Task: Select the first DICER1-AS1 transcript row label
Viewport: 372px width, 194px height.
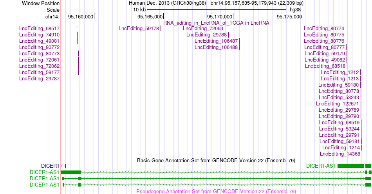Action: 44,172
